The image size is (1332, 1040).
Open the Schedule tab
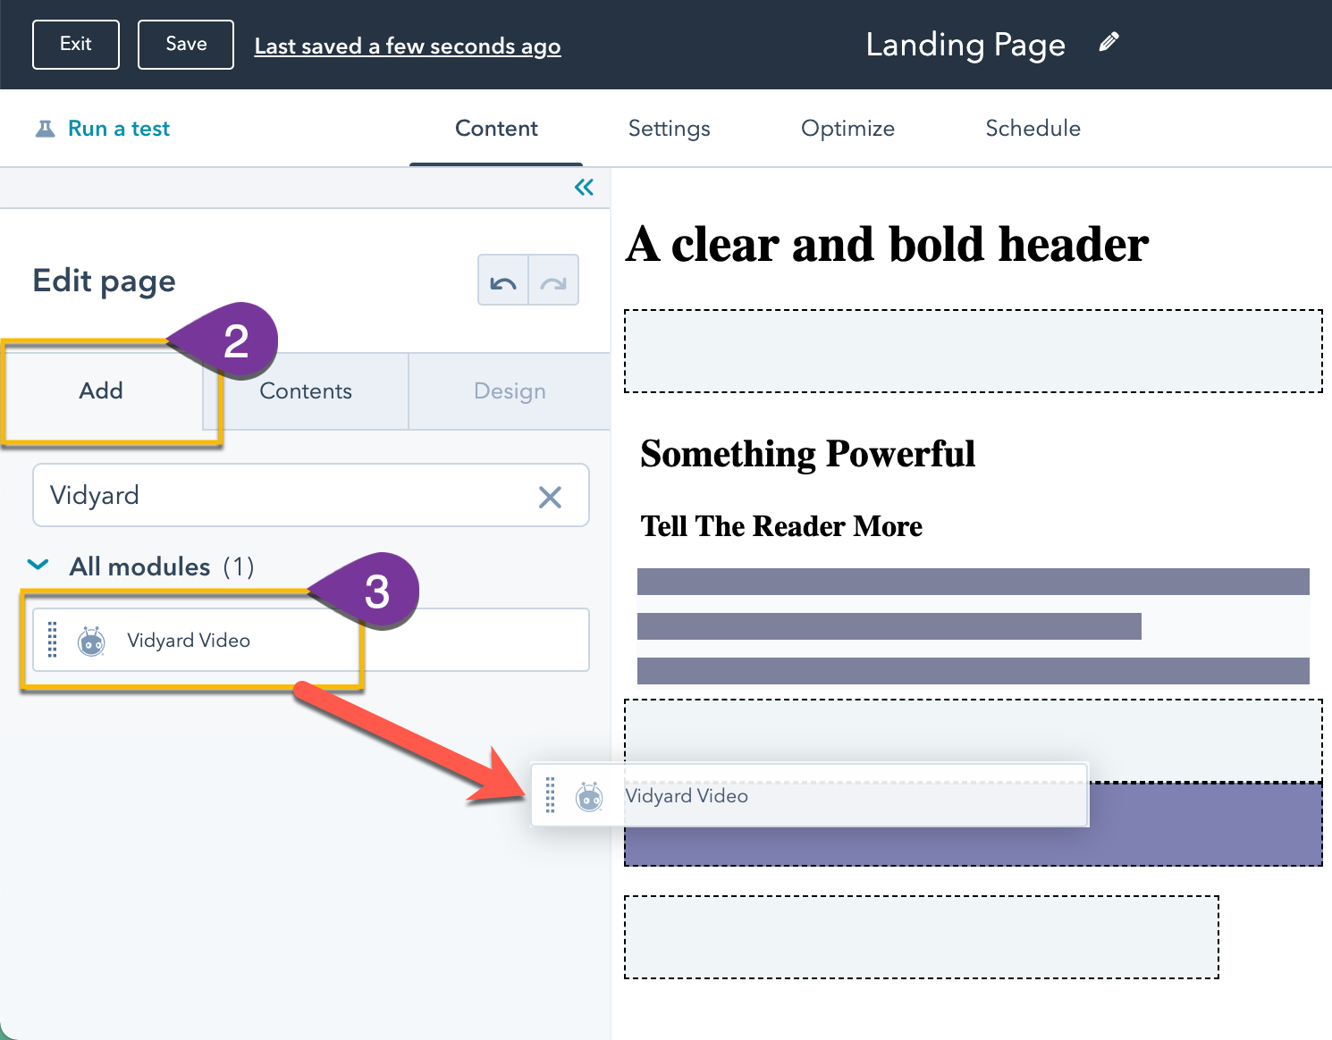1033,129
